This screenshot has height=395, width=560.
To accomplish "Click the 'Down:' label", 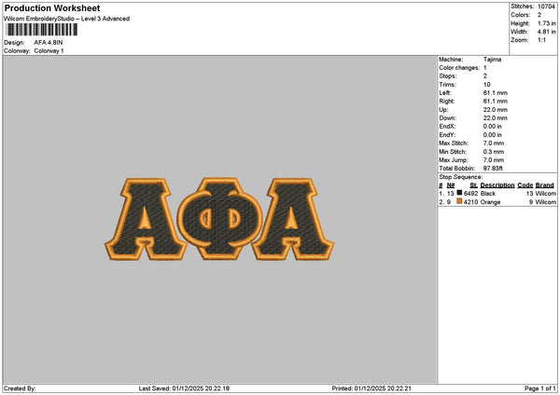I will tap(447, 118).
